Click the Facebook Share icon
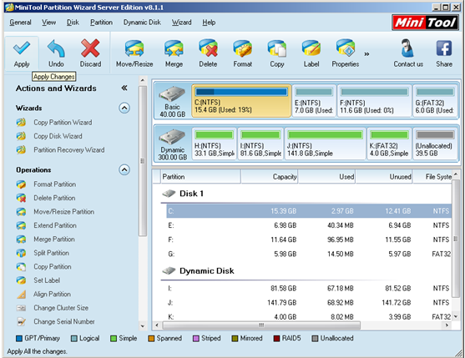Viewport: 465px width, 358px height. click(444, 48)
